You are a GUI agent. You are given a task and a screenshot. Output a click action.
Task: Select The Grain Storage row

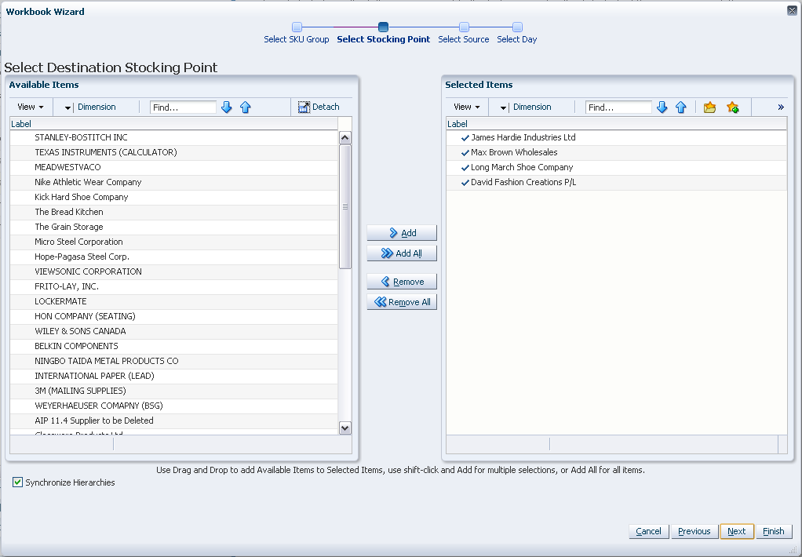174,227
